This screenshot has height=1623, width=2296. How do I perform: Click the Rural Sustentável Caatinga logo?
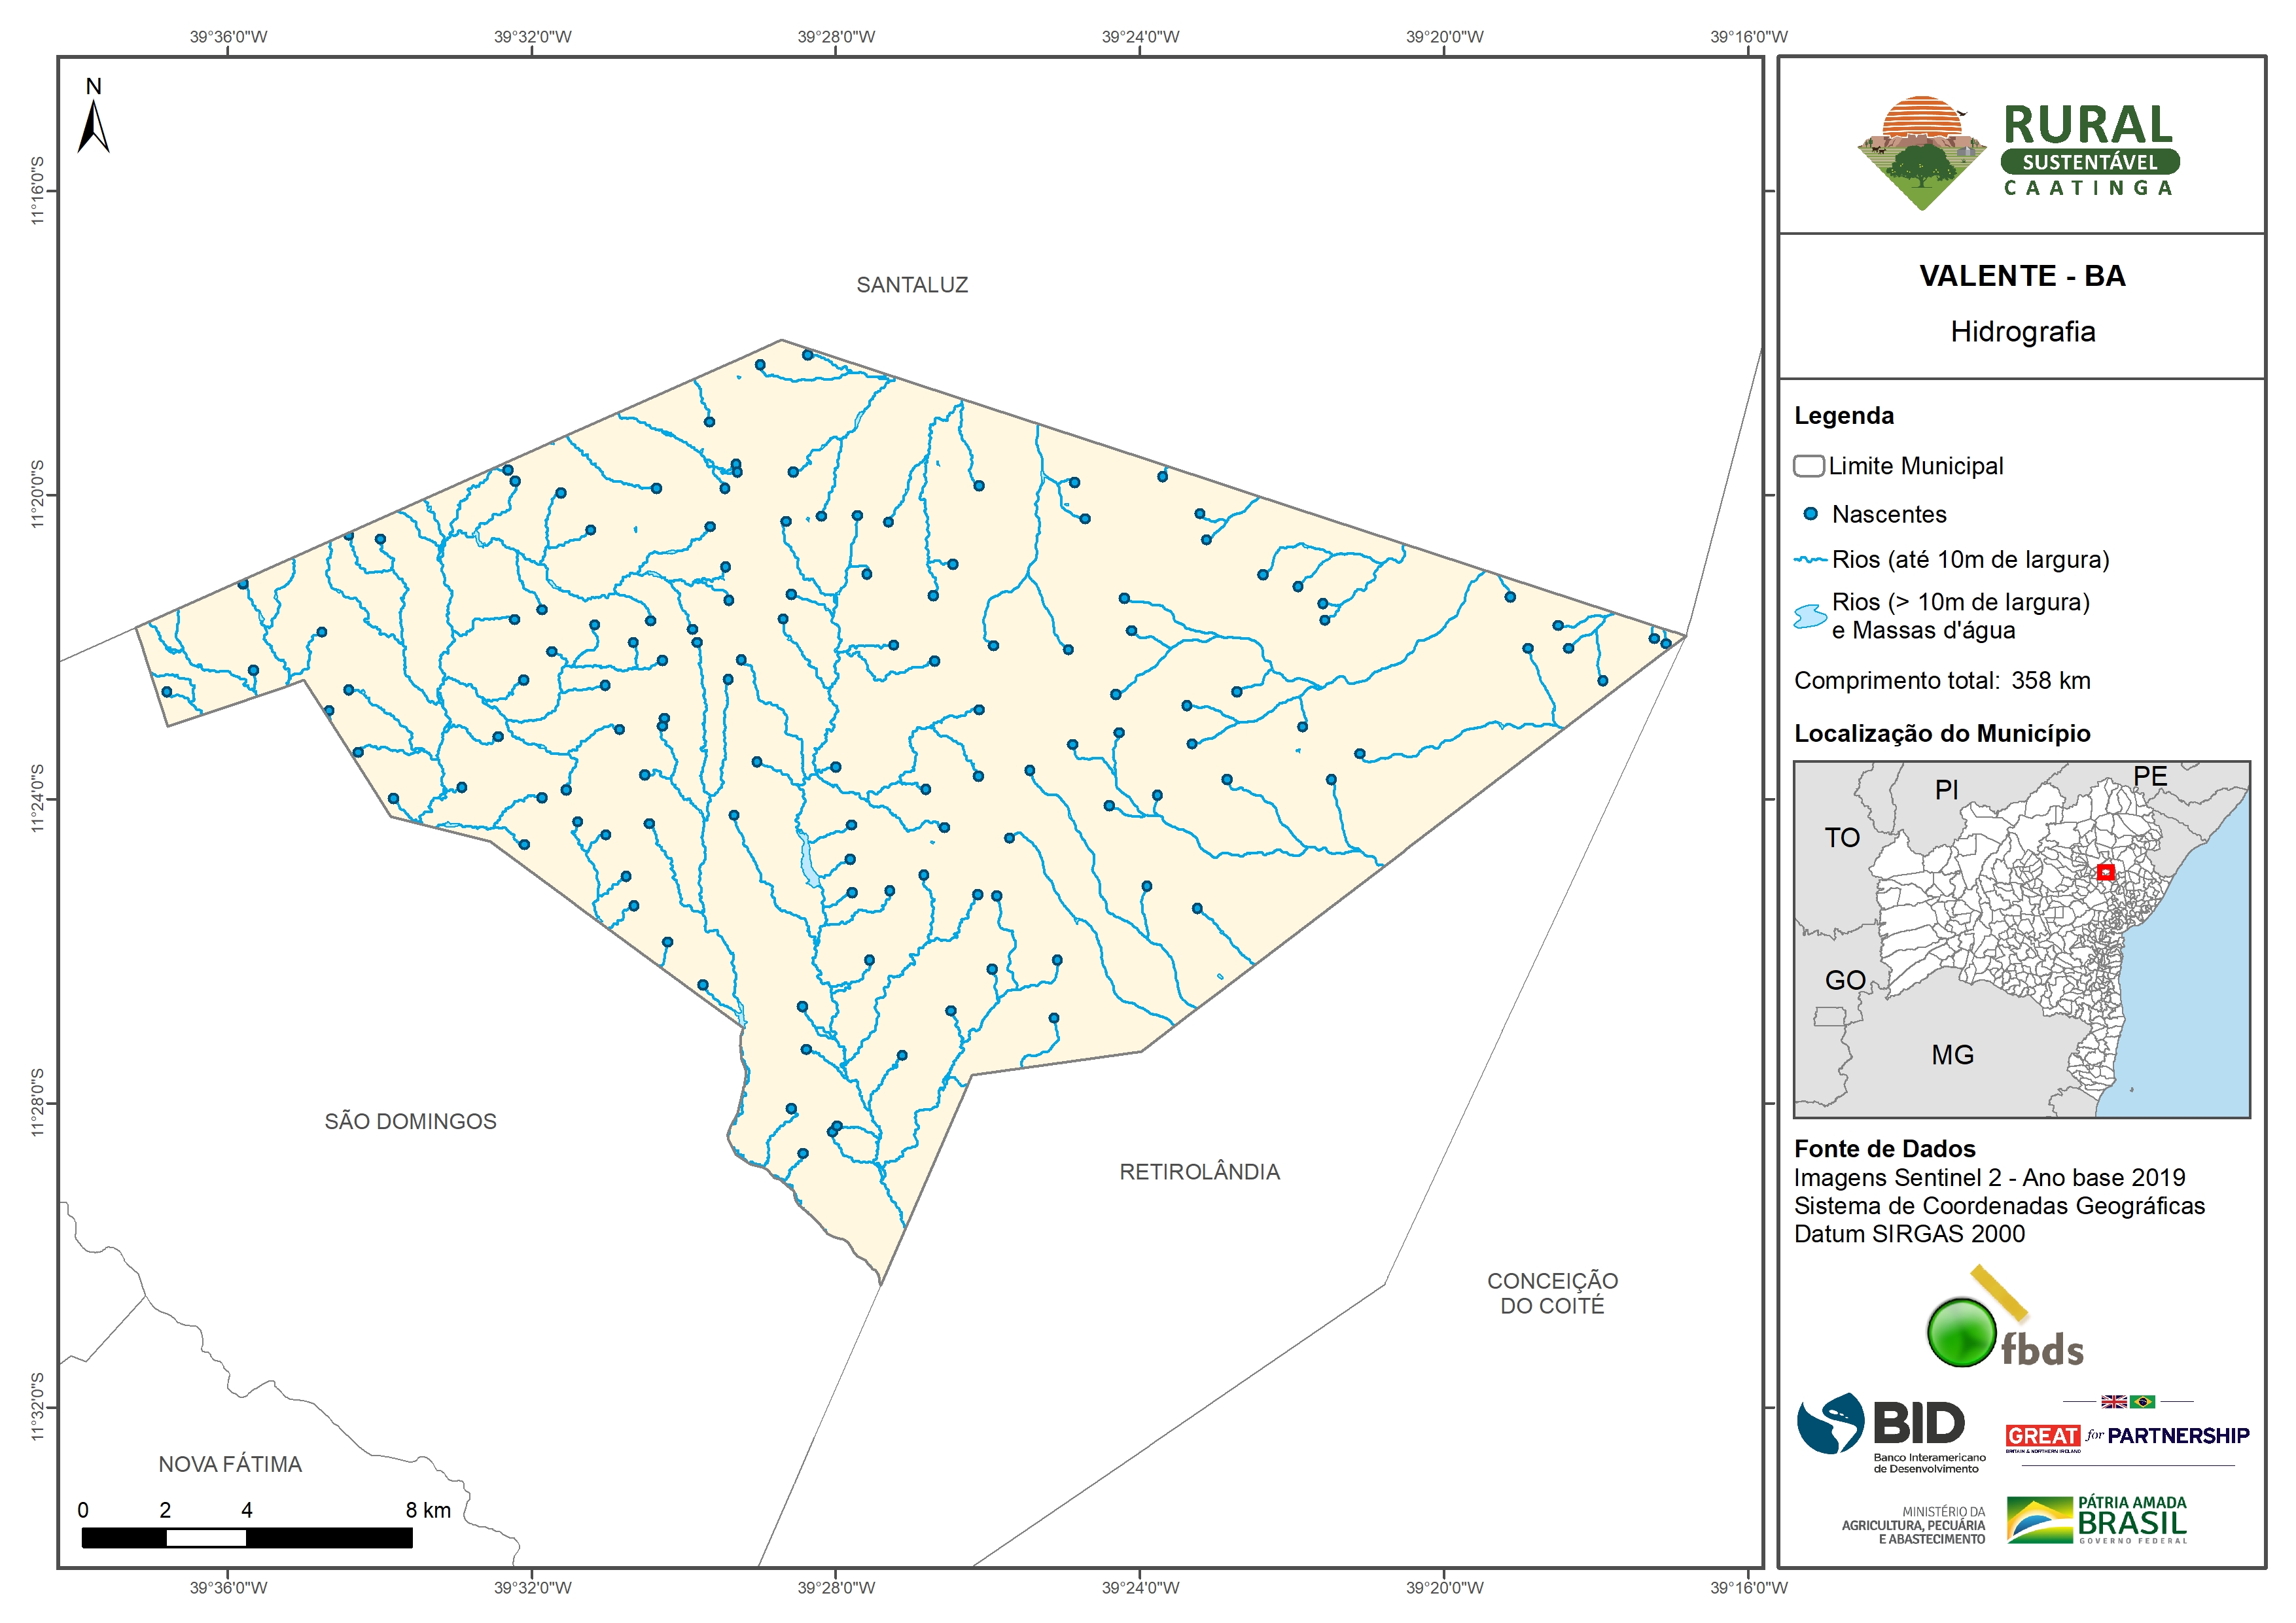point(2019,152)
